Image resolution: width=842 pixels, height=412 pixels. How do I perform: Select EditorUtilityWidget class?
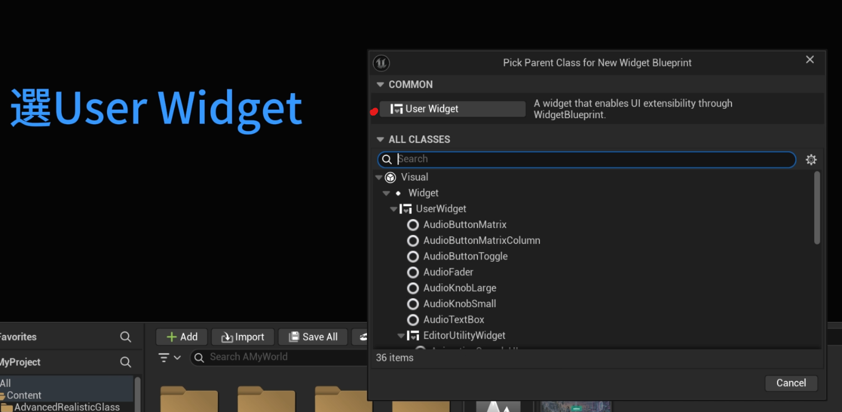point(465,335)
